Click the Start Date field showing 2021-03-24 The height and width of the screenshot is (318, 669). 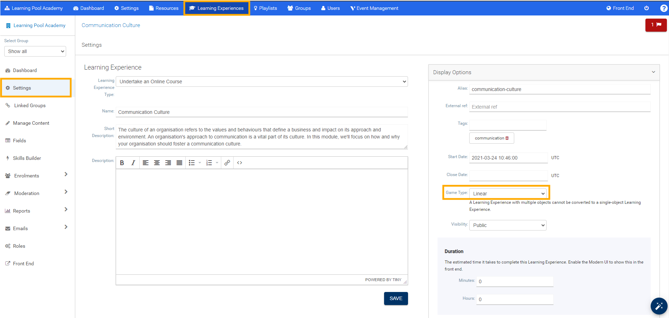pyautogui.click(x=508, y=158)
